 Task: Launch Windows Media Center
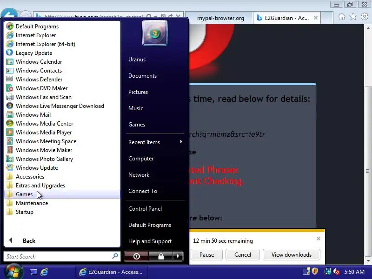pos(62,124)
